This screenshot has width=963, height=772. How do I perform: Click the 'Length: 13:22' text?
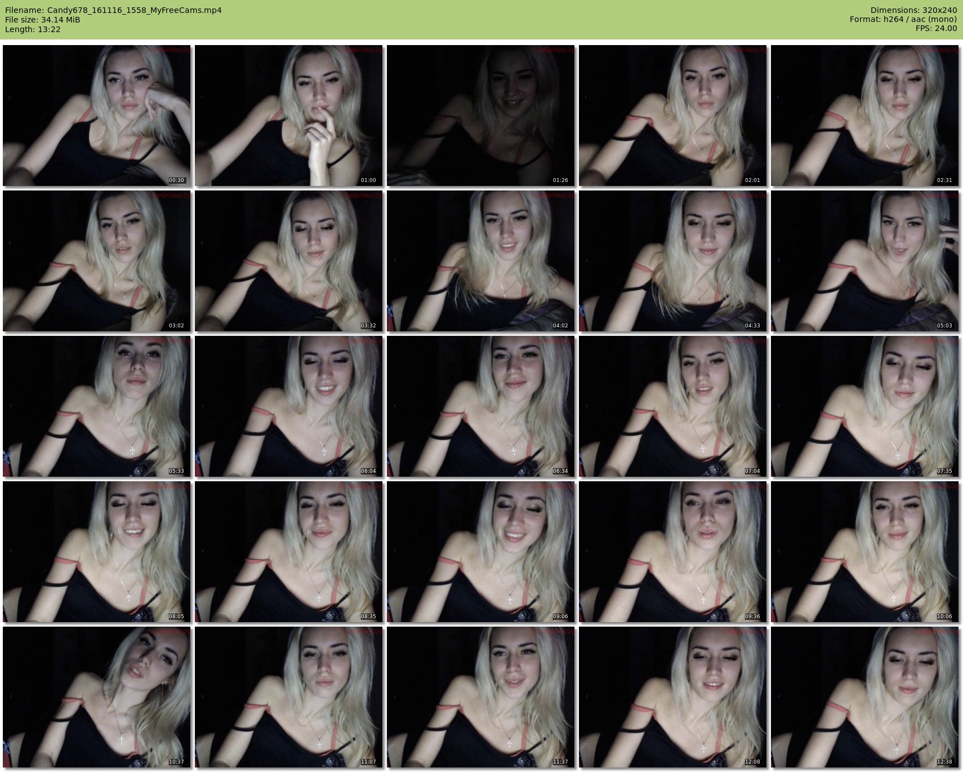pos(33,29)
